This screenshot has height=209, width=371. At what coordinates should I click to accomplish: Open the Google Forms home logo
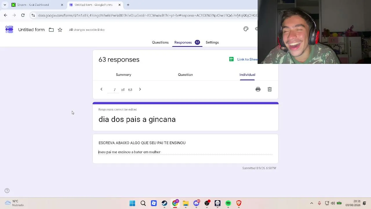click(9, 29)
